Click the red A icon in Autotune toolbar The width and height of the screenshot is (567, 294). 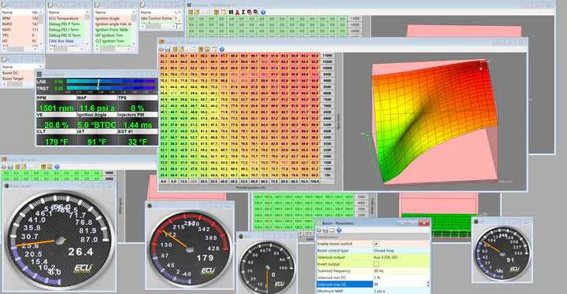tap(237, 13)
